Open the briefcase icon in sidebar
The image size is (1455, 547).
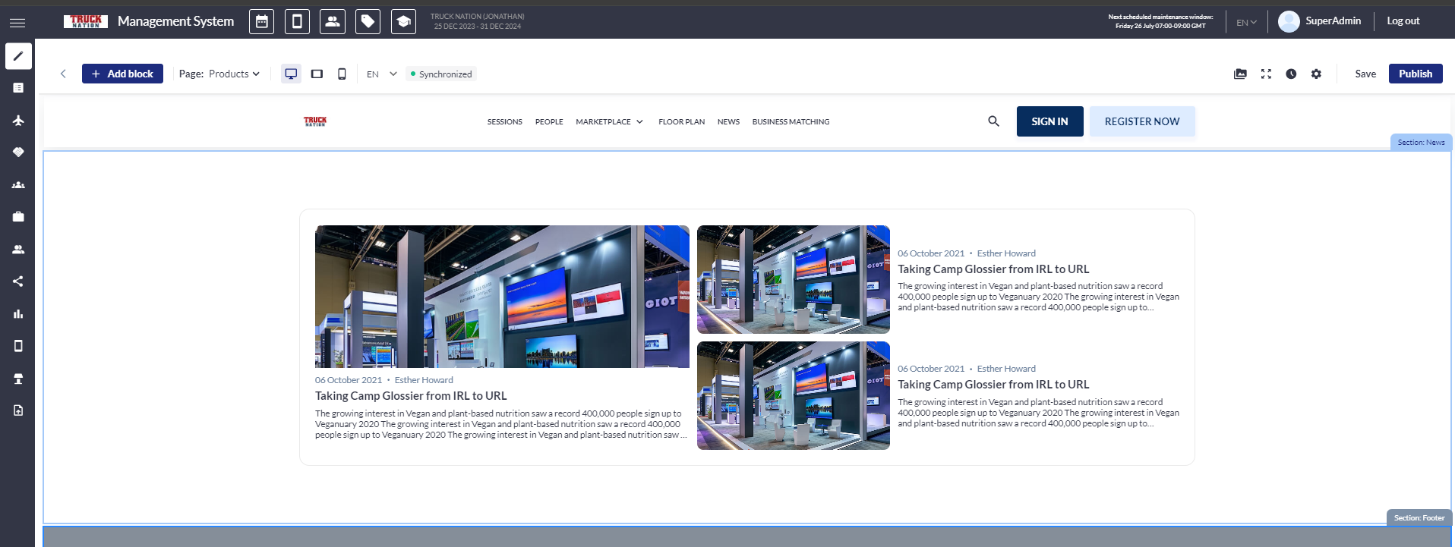18,217
